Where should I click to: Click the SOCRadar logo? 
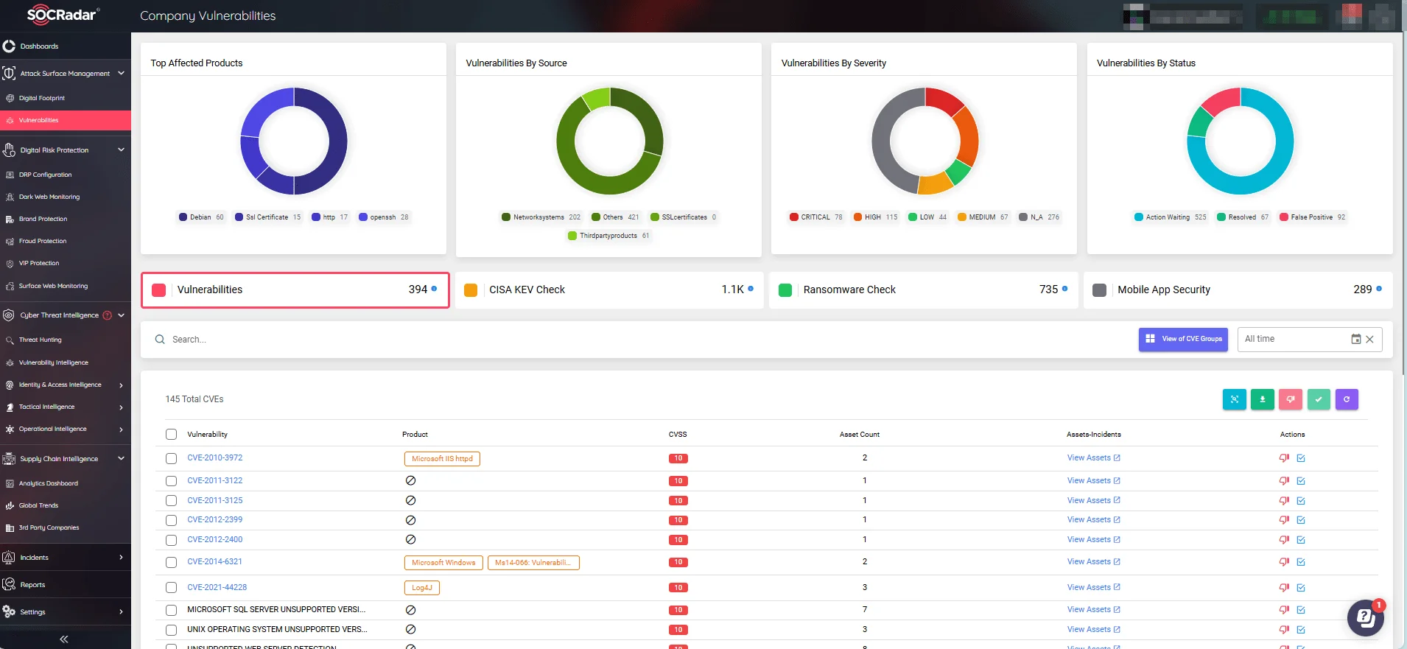(63, 15)
